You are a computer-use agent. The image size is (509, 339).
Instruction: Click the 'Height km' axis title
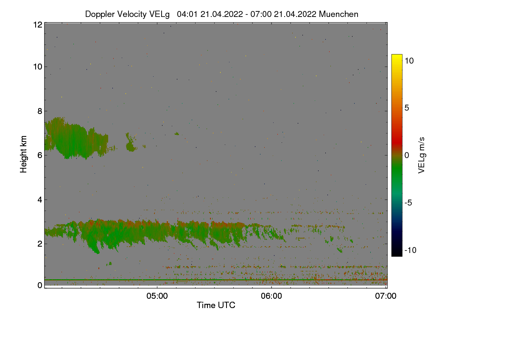point(23,154)
